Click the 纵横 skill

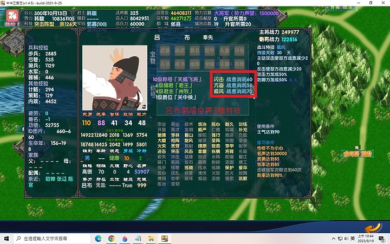(216, 151)
